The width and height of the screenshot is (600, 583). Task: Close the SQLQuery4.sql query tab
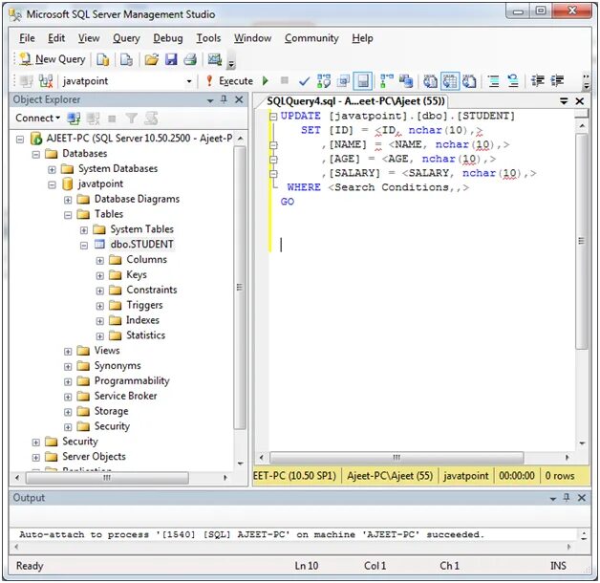pos(580,101)
